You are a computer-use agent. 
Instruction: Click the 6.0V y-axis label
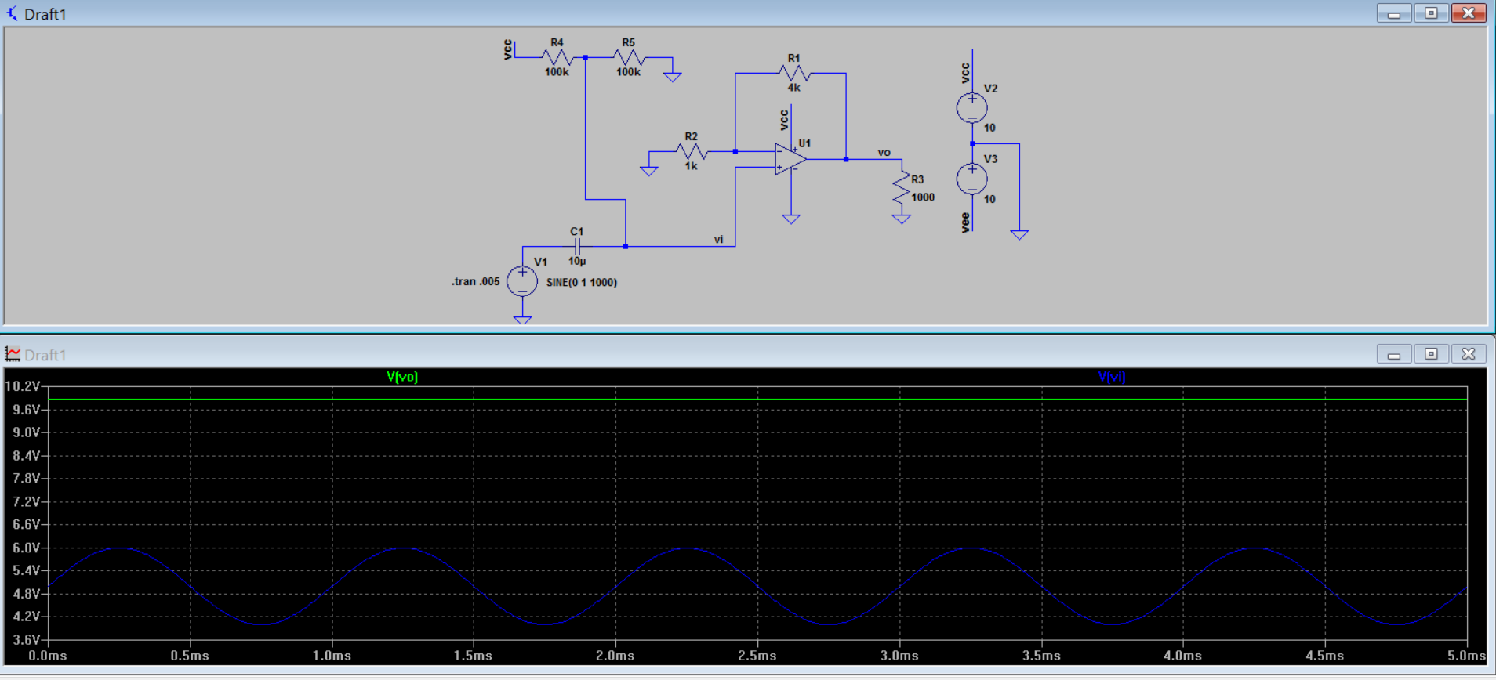coord(26,548)
